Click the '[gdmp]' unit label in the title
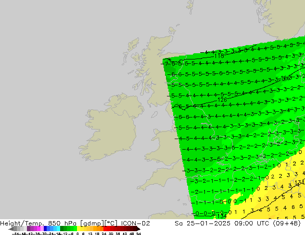Image resolution: width=305 pixels, height=235 pixels. coord(92,223)
